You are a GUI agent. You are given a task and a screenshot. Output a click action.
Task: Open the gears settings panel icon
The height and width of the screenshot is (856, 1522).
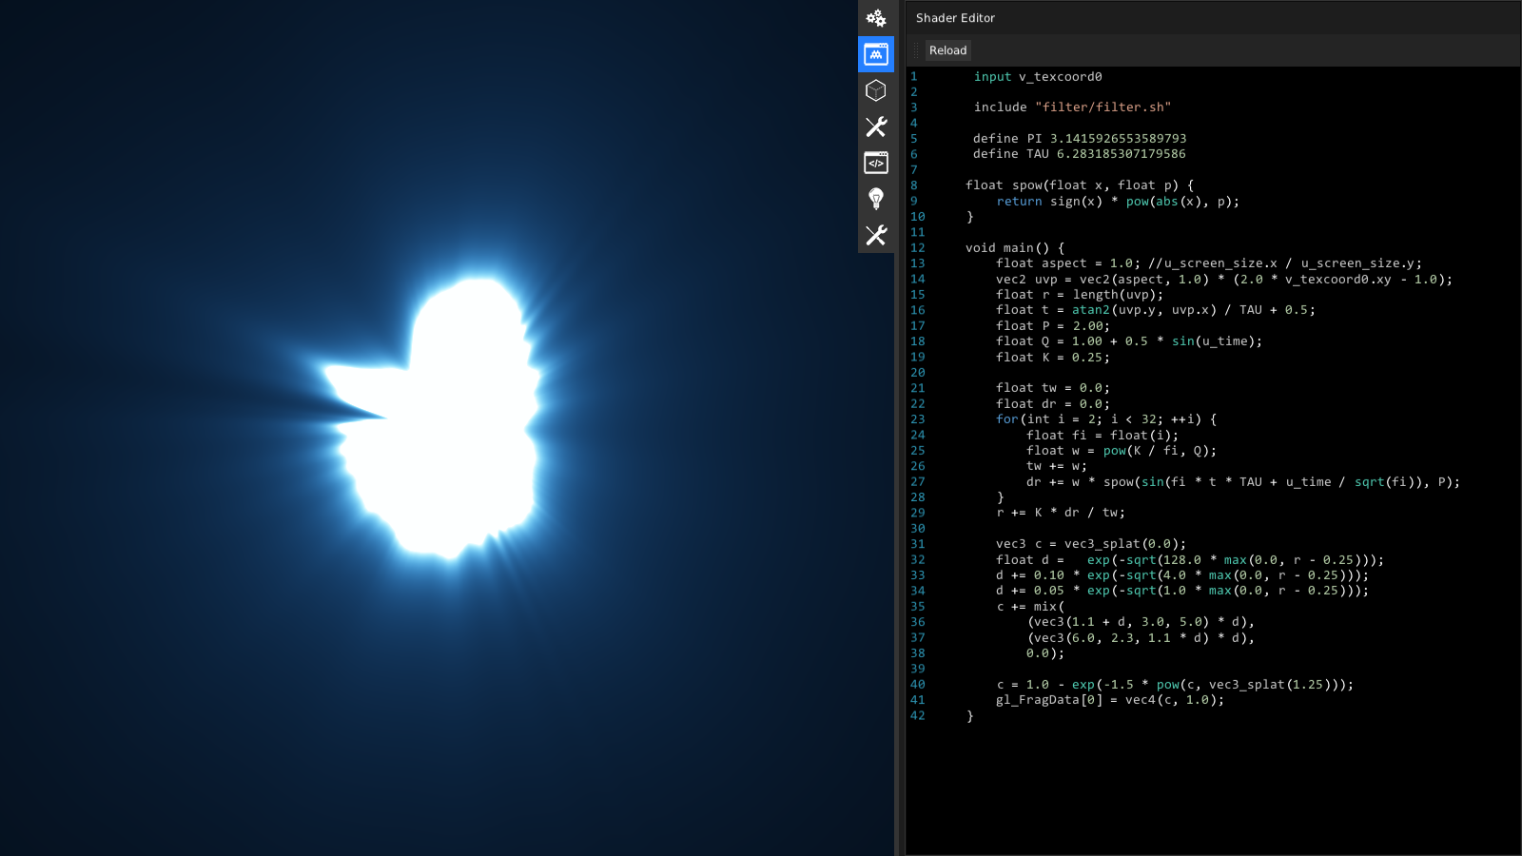click(876, 18)
